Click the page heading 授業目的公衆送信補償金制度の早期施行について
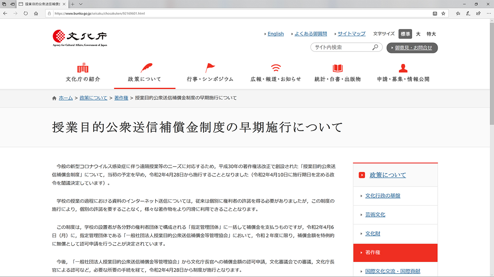Viewport: 494px width, 277px height. pyautogui.click(x=197, y=127)
